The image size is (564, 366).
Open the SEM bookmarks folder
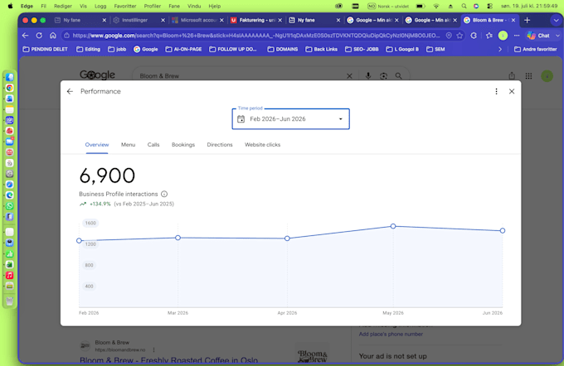click(435, 49)
